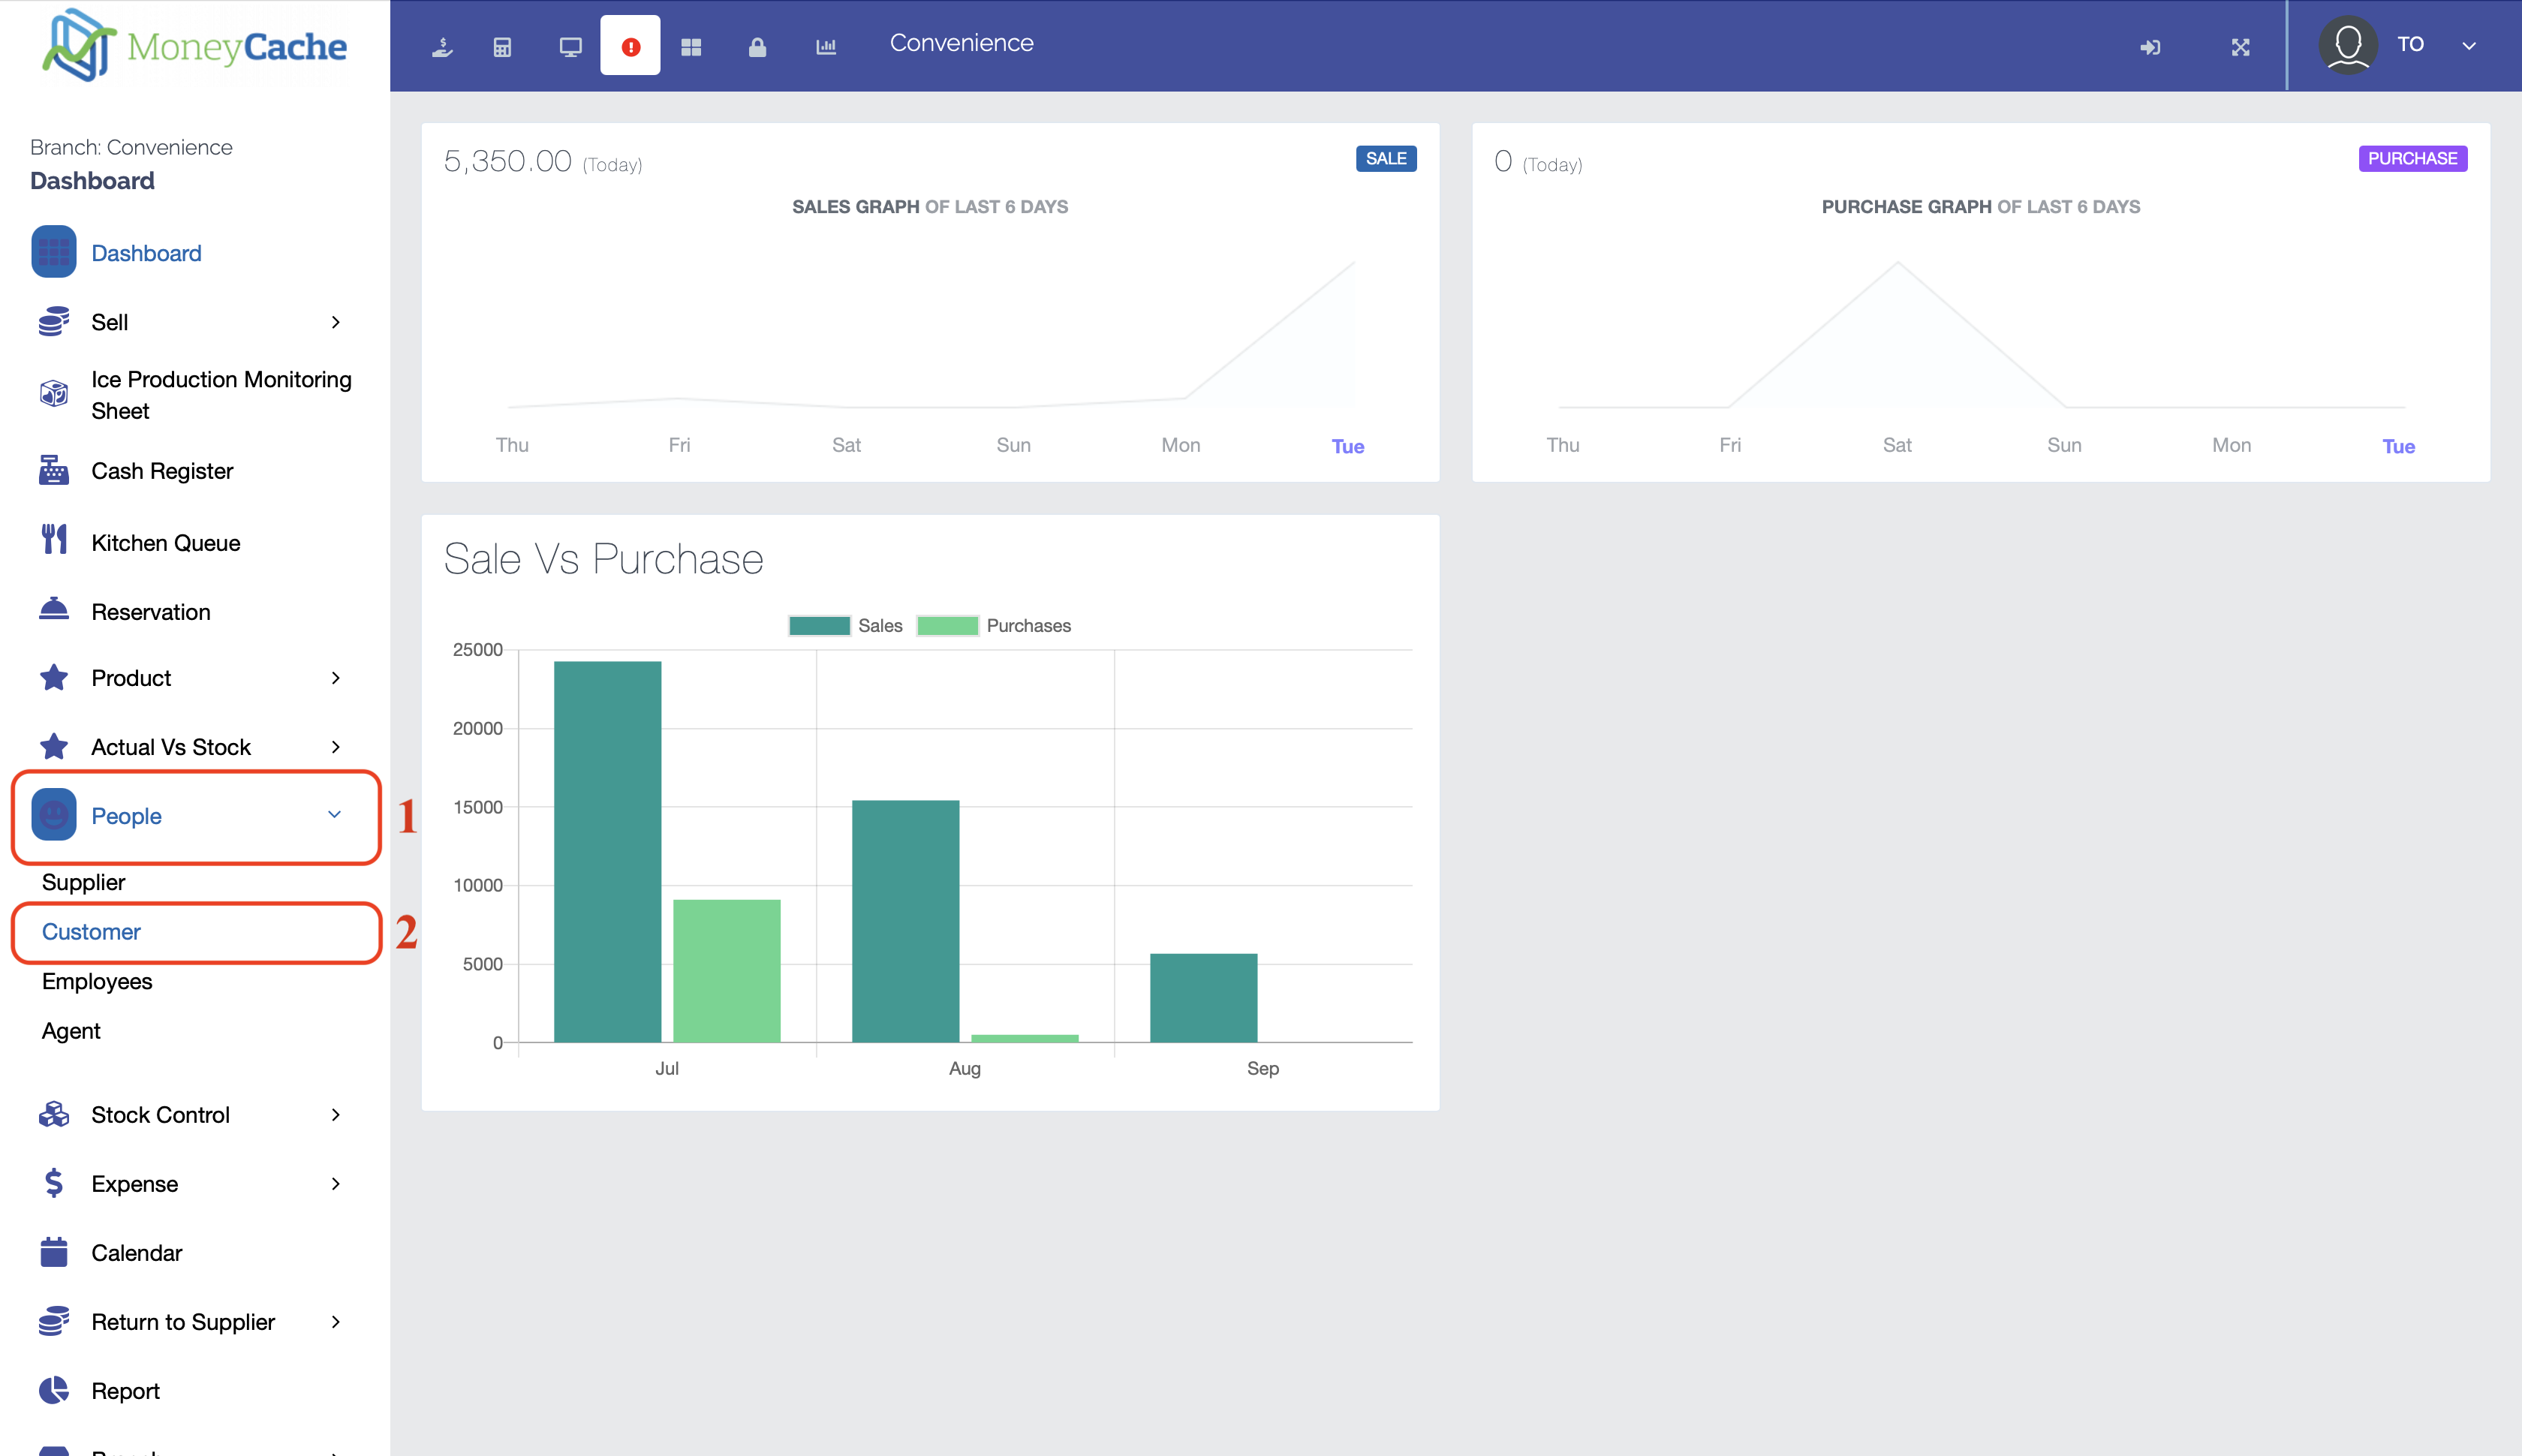Click the July Sales bar in chart

coord(607,850)
